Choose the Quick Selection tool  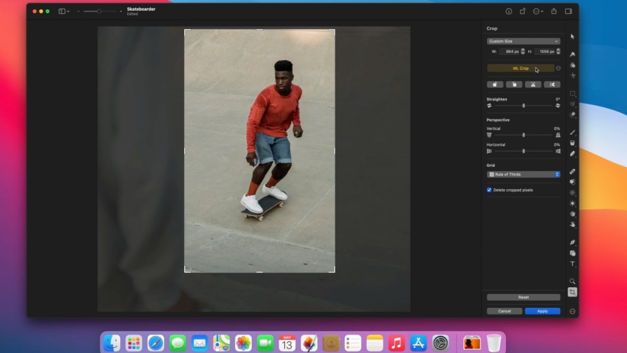coord(572,104)
